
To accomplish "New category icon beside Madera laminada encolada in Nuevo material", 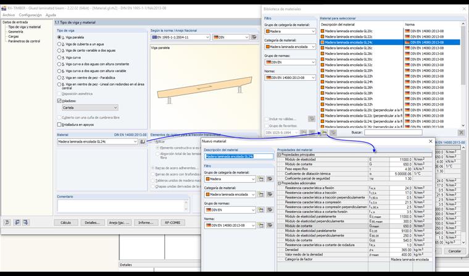I will [261, 194].
